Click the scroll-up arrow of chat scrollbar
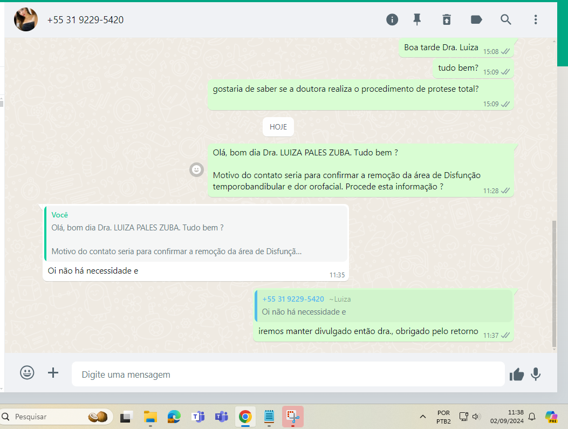The image size is (568, 429). 554,42
